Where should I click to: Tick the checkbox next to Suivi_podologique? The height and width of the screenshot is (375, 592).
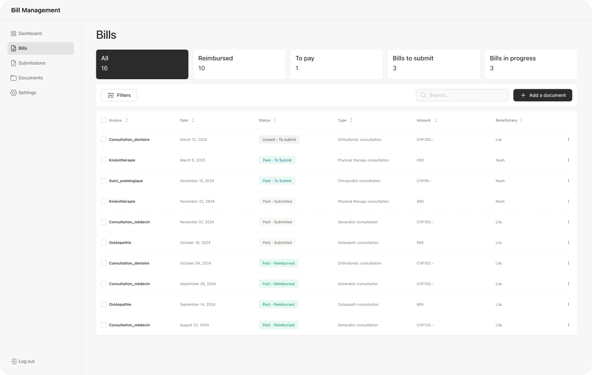click(103, 180)
